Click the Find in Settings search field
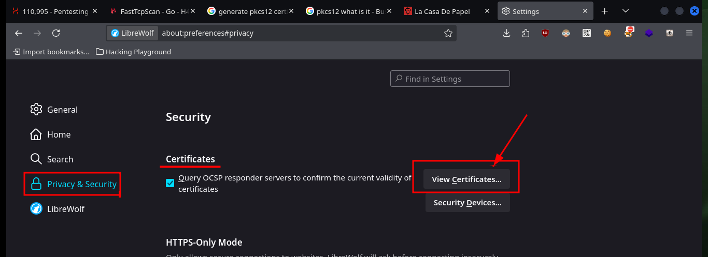708x257 pixels. [x=450, y=79]
